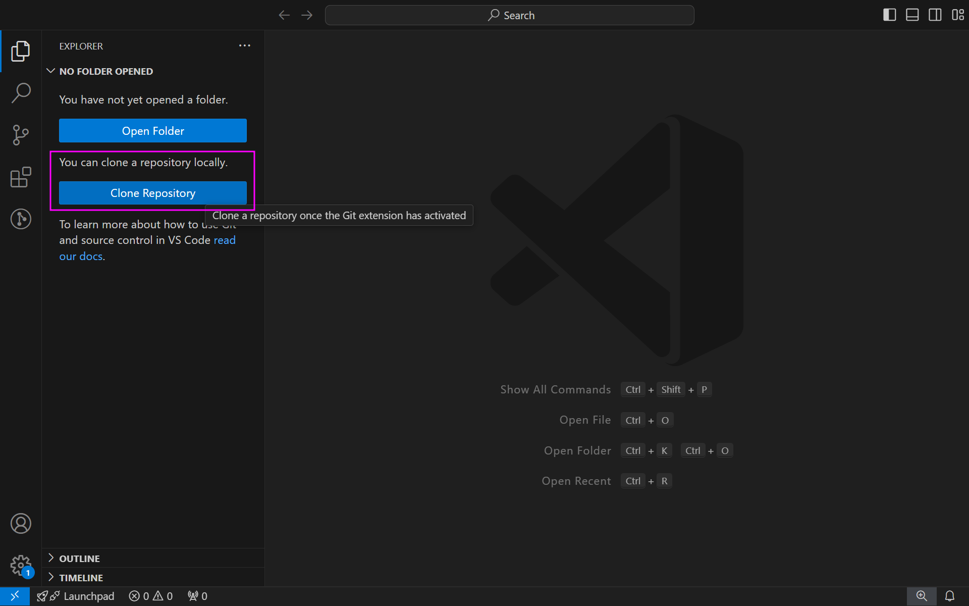
Task: Click the Open Folder shortcut hint in editor
Action: click(x=638, y=450)
